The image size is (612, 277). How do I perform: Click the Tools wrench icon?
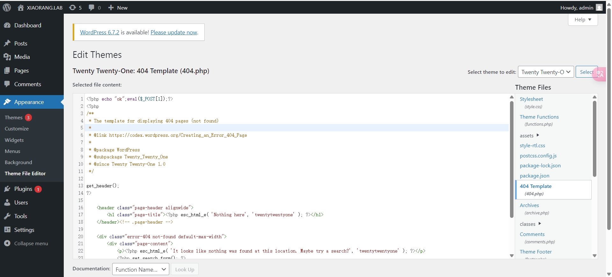7,216
